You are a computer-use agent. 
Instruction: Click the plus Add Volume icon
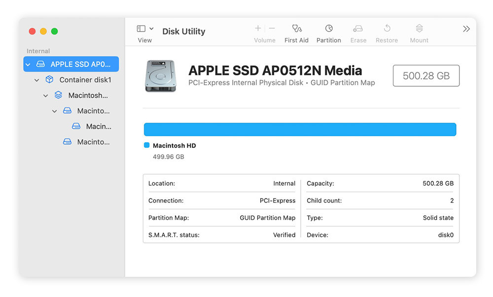(x=258, y=28)
